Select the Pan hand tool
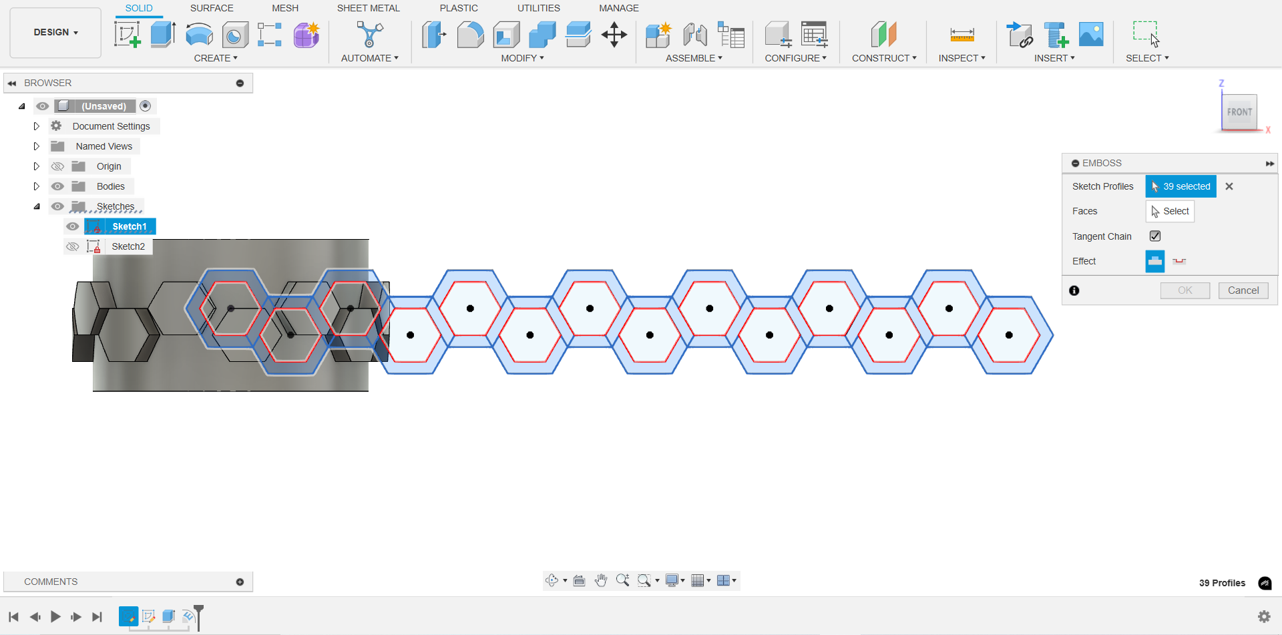This screenshot has width=1282, height=635. [x=601, y=580]
